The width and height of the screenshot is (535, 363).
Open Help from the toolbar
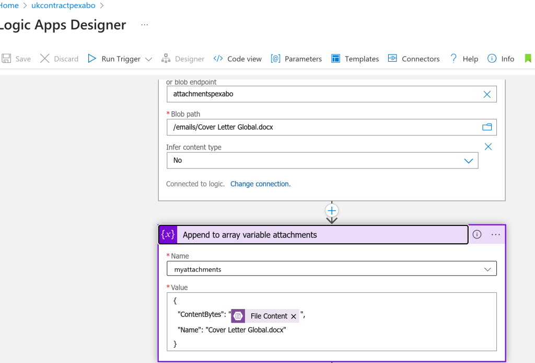click(x=464, y=59)
